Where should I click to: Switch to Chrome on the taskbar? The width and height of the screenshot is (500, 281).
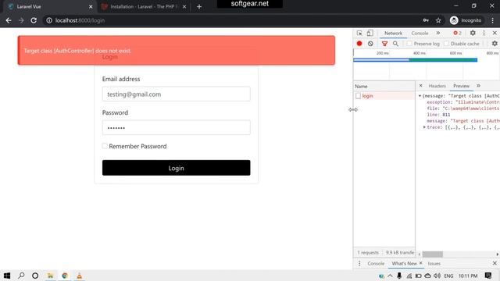65,276
